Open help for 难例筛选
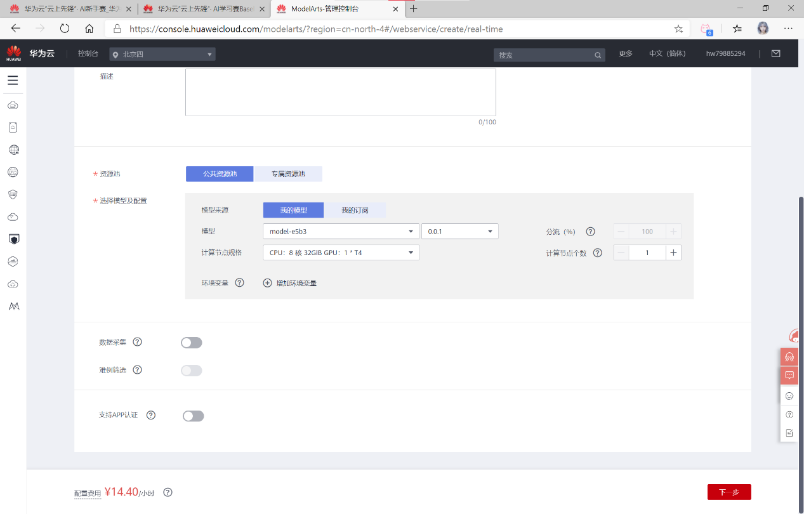The image size is (804, 514). (137, 370)
